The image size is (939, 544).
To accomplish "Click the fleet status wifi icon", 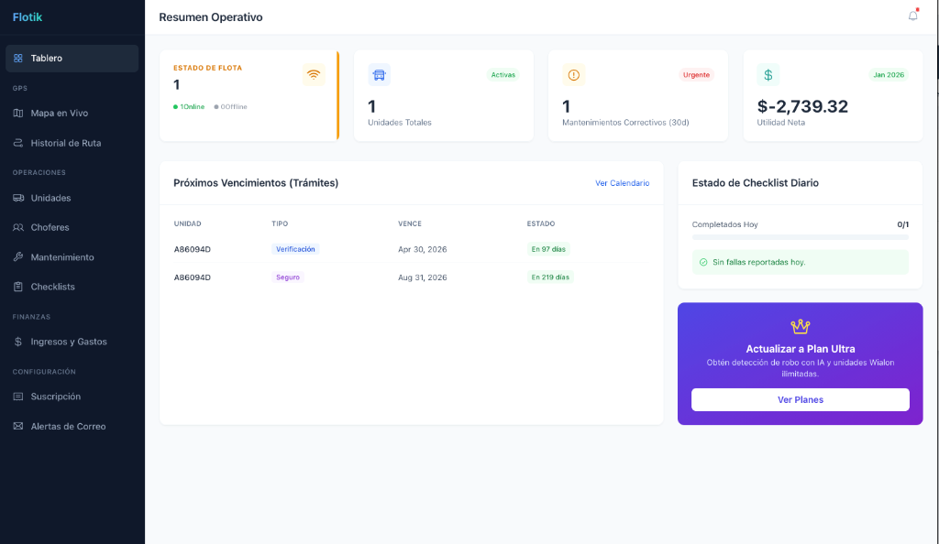I will [314, 74].
